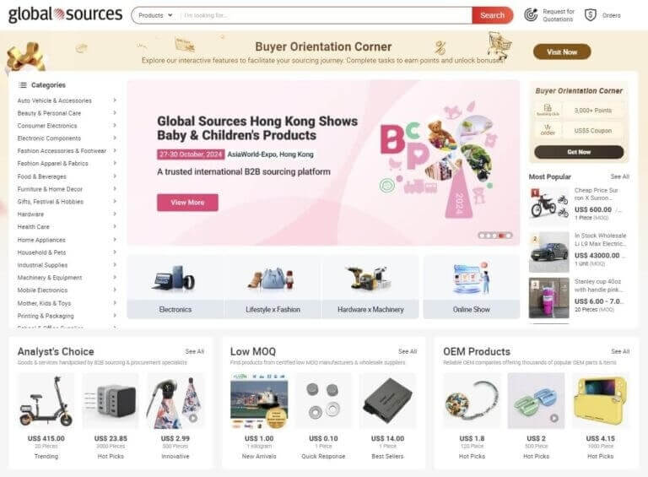Click the I'm looking for search field
Screen dimensions: 648x477
(x=325, y=15)
